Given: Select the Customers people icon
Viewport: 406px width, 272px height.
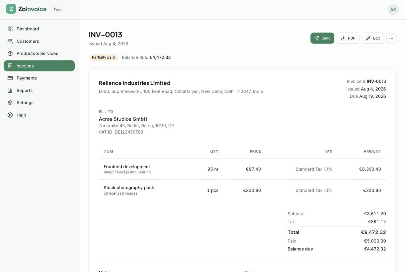Looking at the screenshot, I should tap(10, 41).
